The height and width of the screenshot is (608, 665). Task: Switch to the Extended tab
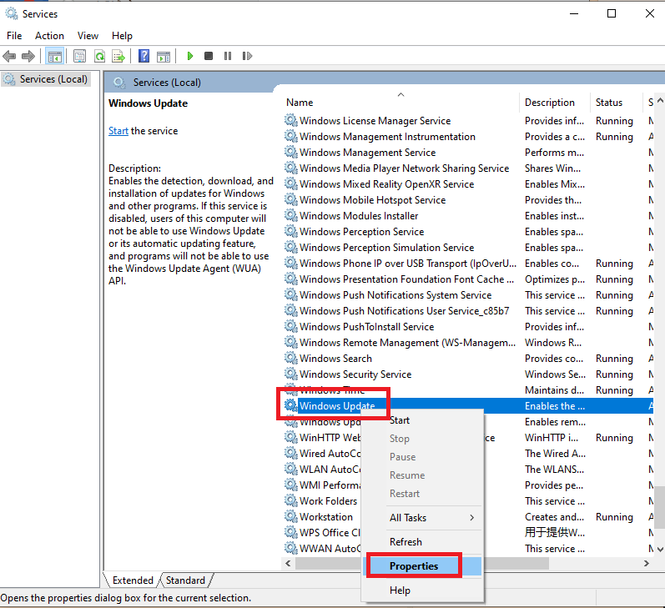point(134,580)
